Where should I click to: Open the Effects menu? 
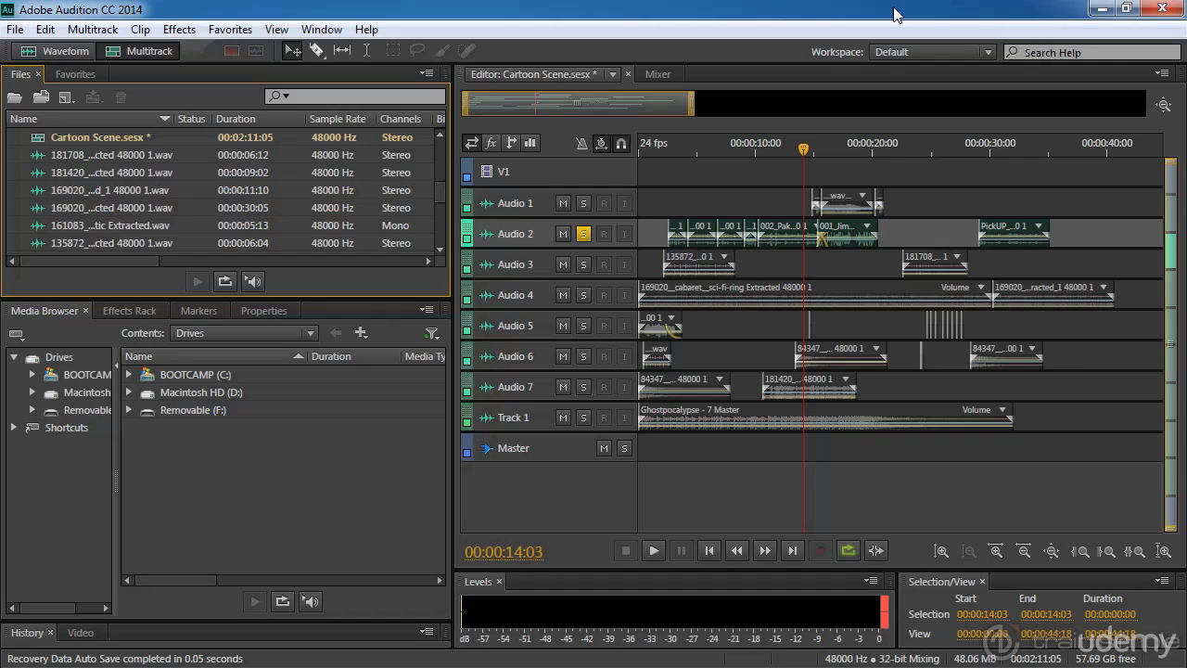(179, 30)
